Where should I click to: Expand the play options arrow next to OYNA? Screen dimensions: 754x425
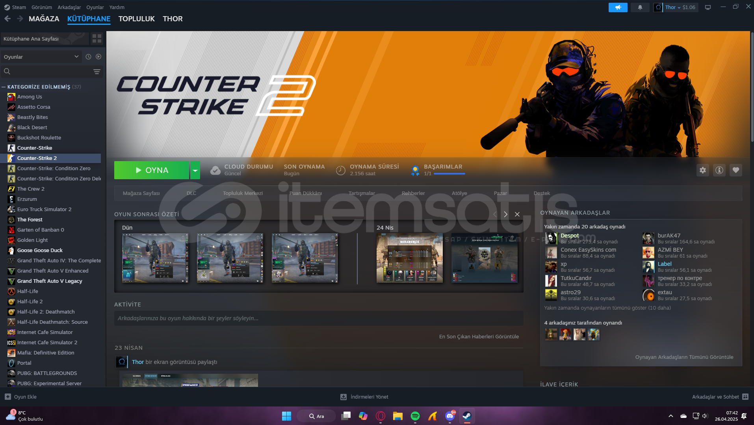click(x=195, y=170)
